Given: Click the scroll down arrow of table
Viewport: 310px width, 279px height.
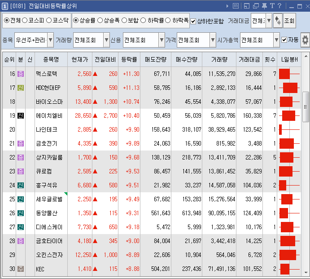Looking at the screenshot, I should (x=306, y=273).
